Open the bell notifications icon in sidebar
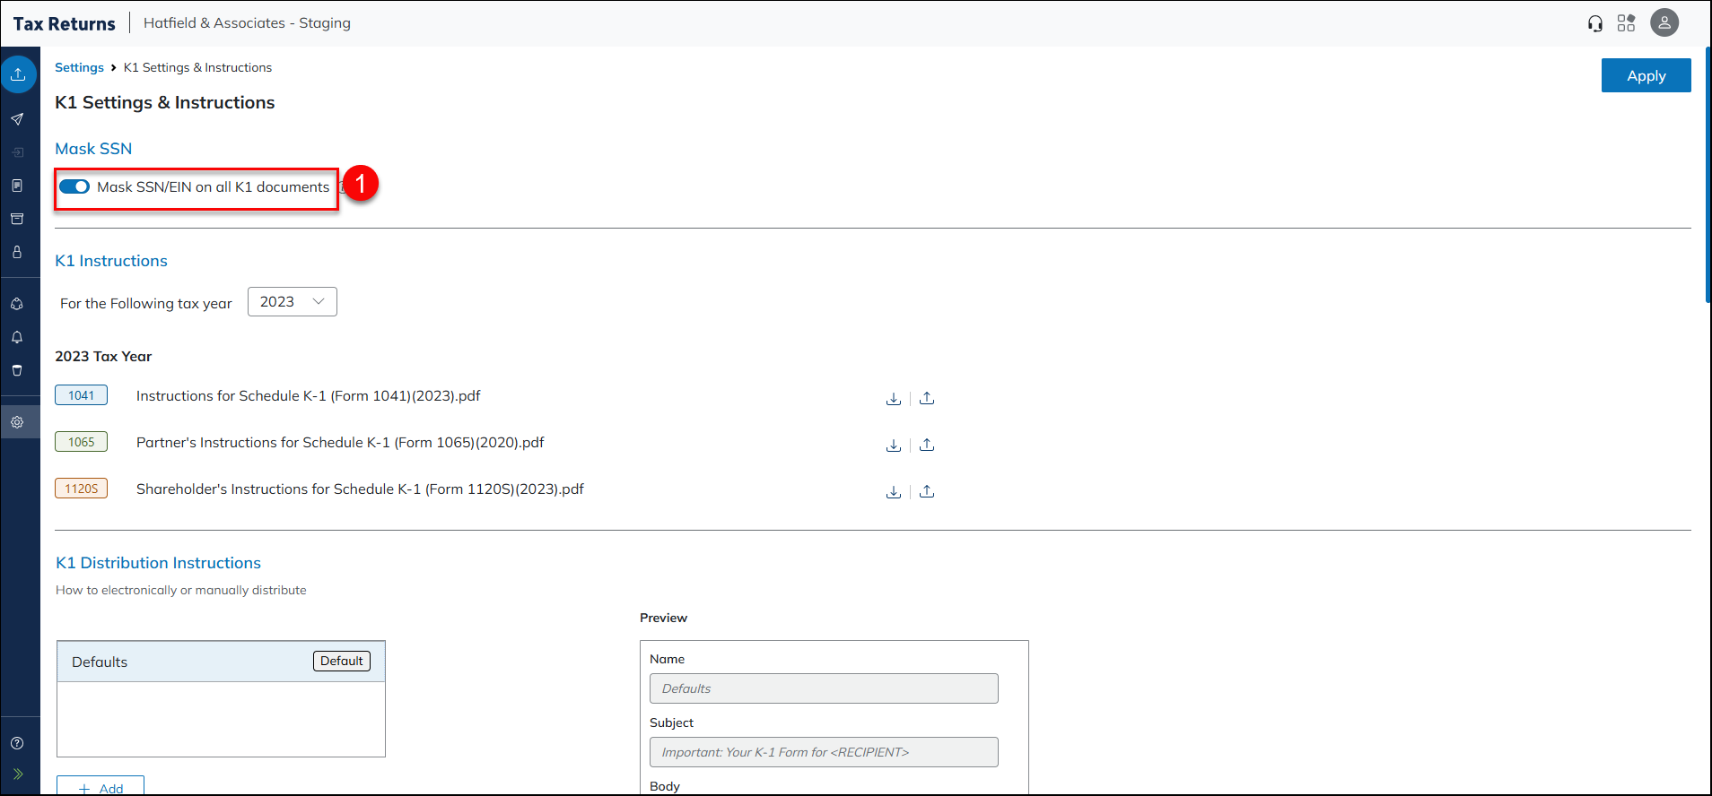This screenshot has width=1712, height=796. click(x=17, y=337)
